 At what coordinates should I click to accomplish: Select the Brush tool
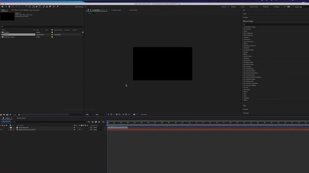pos(43,7)
